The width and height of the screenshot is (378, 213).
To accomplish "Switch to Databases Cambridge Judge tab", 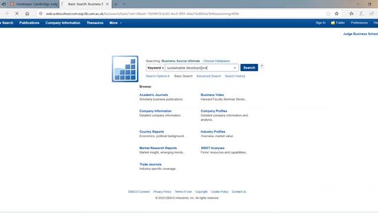I will 34,4.
